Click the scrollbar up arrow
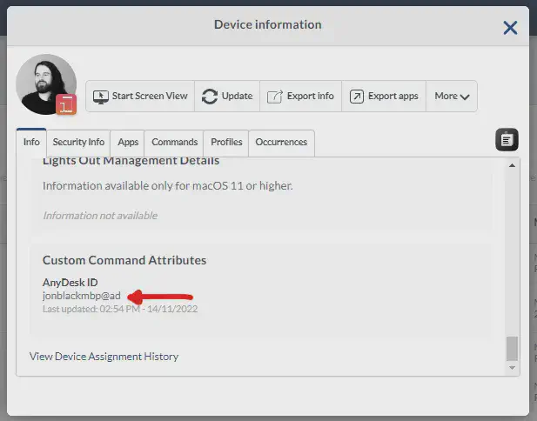537x421 pixels. (x=512, y=165)
